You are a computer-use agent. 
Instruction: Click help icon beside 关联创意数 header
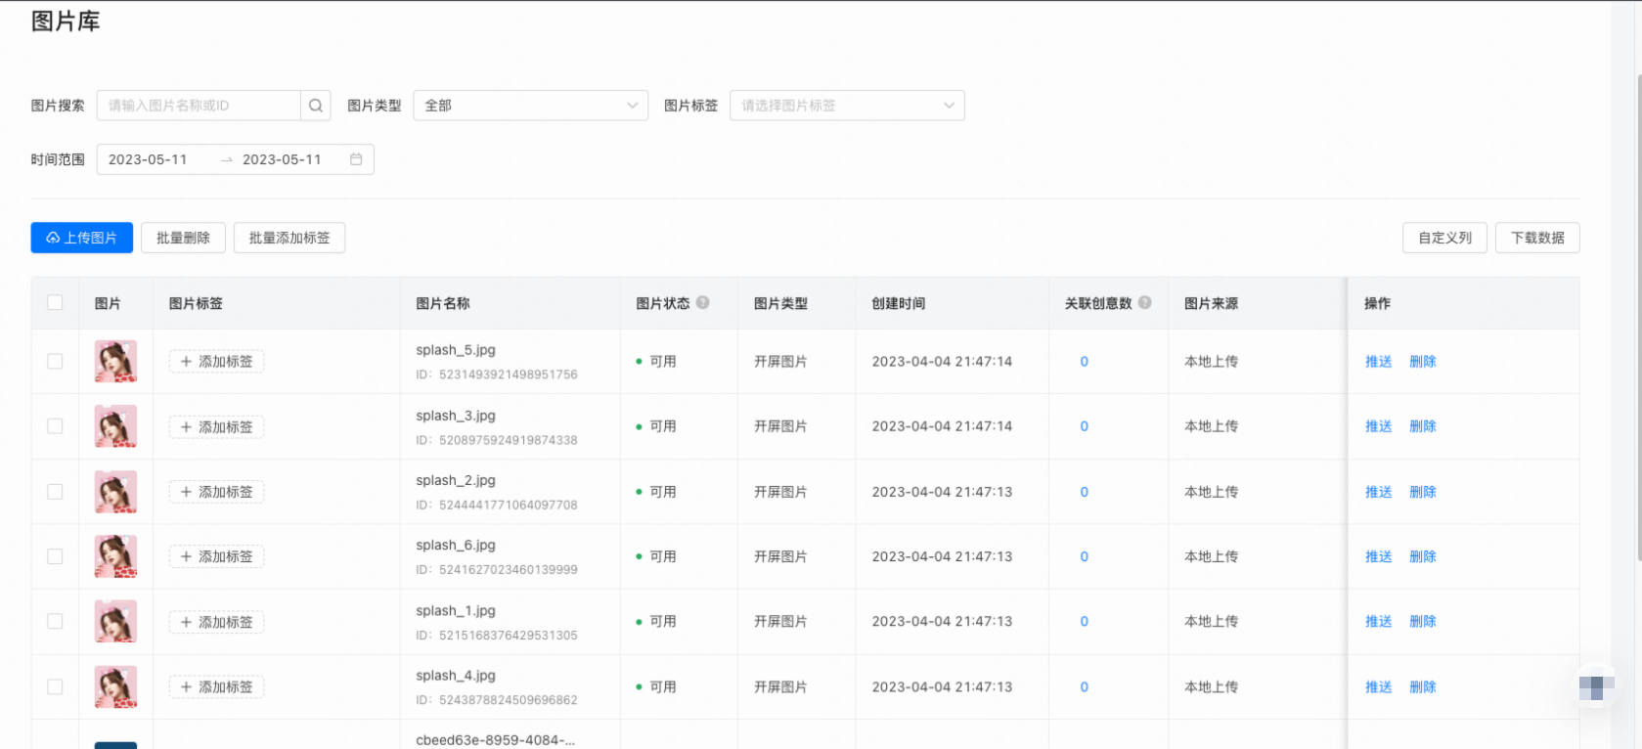click(x=1145, y=303)
